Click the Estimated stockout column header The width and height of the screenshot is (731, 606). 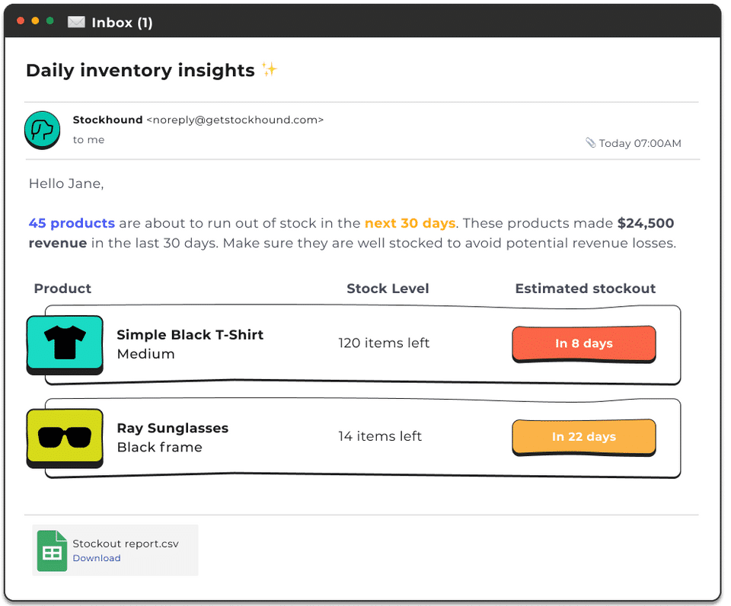(x=585, y=289)
